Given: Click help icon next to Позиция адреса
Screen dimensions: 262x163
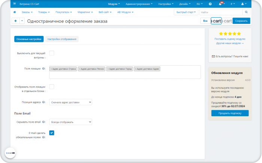Looking at the screenshot, I should tap(43, 102).
